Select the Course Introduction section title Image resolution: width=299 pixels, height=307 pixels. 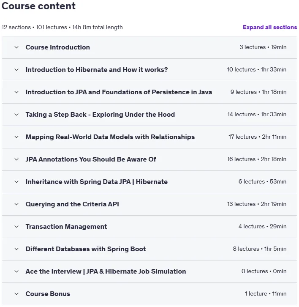point(58,47)
